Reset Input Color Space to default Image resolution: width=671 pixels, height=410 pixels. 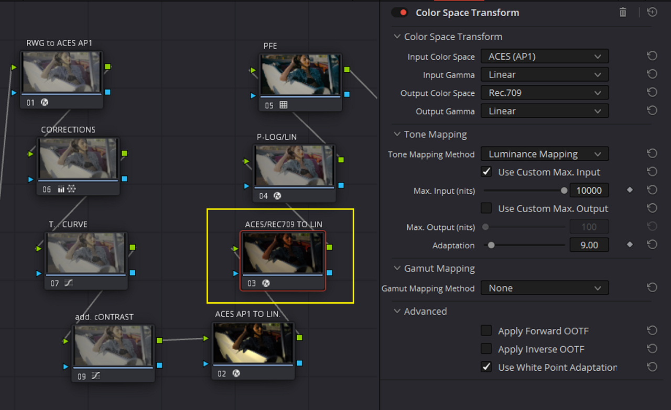(652, 56)
